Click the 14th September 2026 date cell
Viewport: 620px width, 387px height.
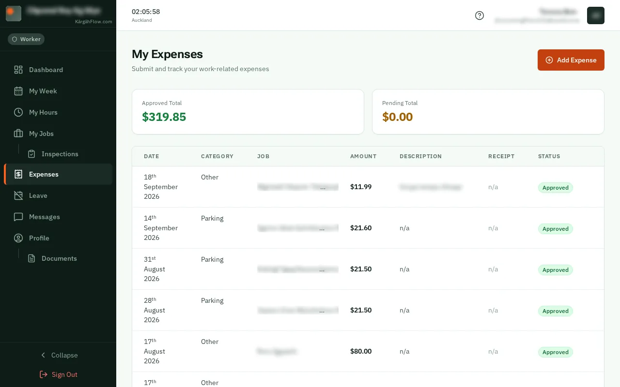[x=161, y=228]
